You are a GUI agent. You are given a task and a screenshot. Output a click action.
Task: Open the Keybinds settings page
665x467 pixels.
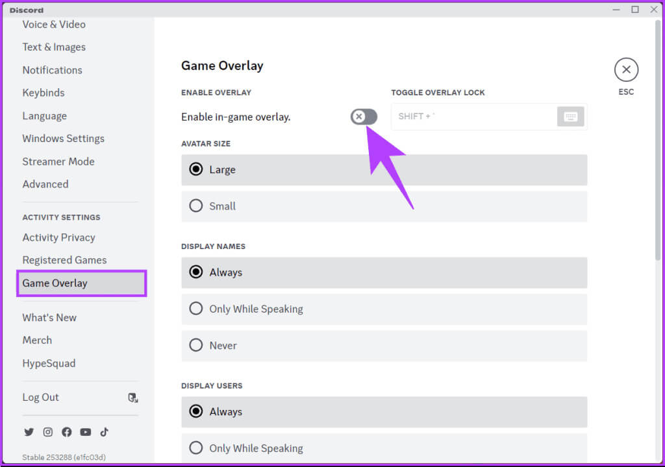(44, 93)
